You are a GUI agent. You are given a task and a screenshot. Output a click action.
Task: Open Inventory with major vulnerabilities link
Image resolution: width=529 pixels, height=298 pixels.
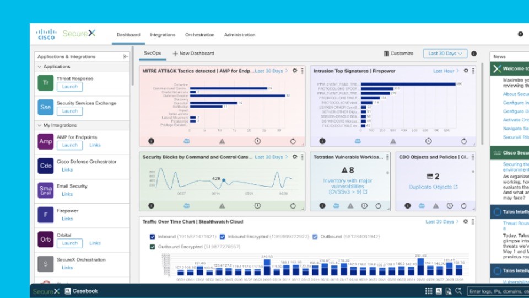click(348, 186)
